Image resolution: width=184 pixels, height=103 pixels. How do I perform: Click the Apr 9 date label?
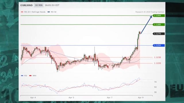[141, 98]
